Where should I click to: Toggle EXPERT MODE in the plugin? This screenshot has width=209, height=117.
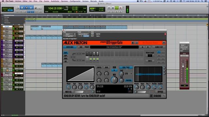tap(70, 47)
